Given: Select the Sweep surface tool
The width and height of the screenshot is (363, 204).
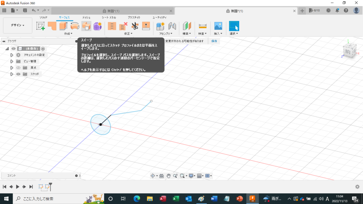Looking at the screenshot, I should pyautogui.click(x=86, y=26).
